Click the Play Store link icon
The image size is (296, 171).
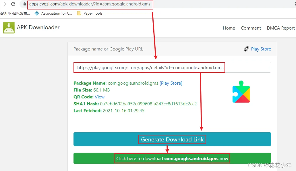point(246,49)
